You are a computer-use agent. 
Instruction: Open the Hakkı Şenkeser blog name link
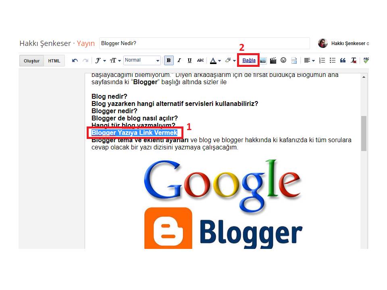coord(45,43)
